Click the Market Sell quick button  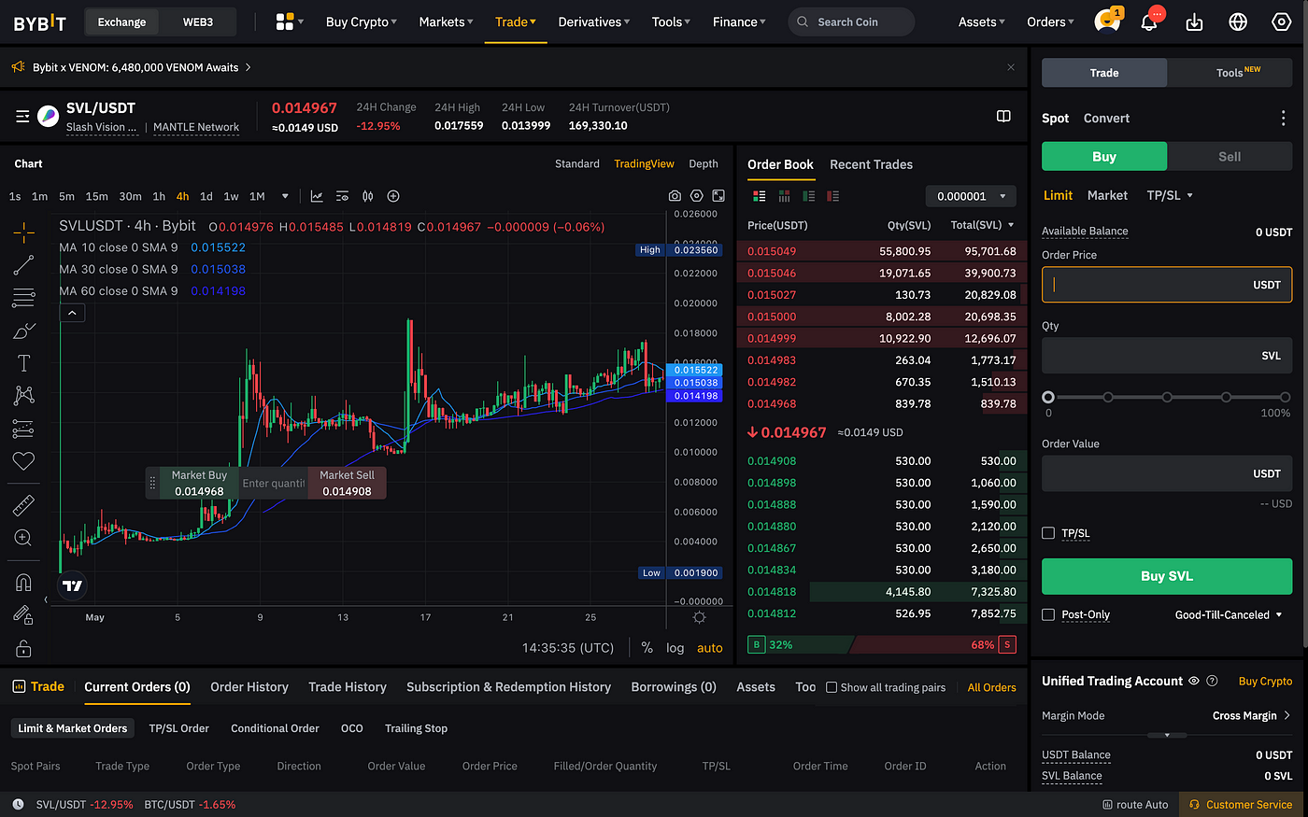pos(347,483)
